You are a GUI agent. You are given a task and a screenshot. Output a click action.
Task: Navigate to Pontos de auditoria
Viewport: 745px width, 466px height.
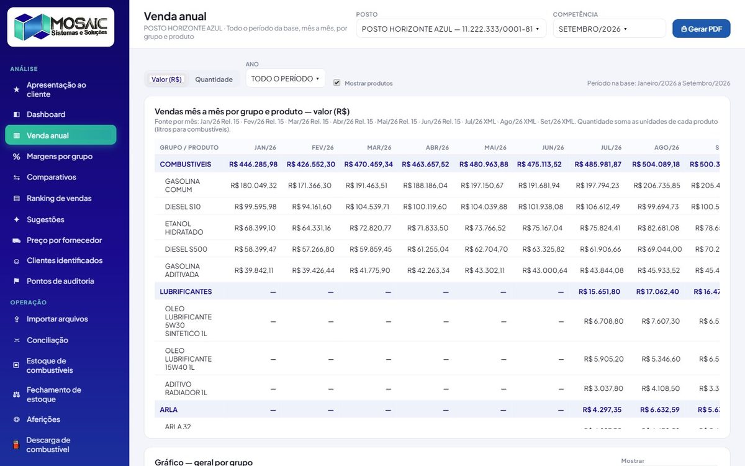(x=60, y=281)
